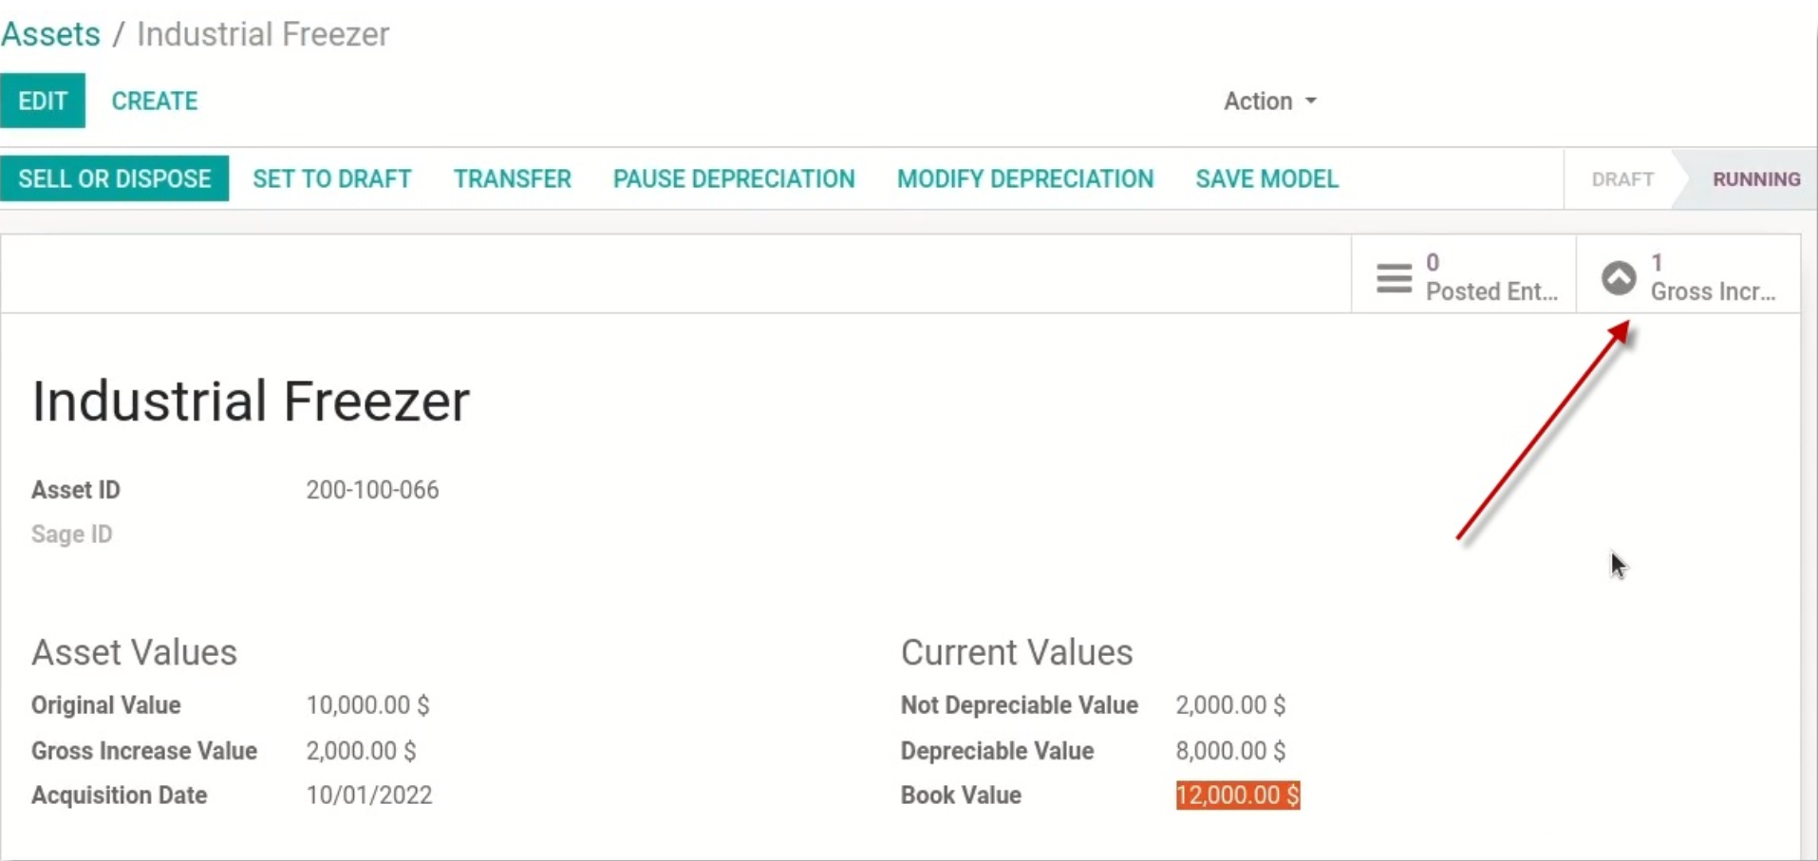This screenshot has width=1818, height=861.
Task: Open the 1 Gross Increase stat button
Action: tap(1689, 276)
